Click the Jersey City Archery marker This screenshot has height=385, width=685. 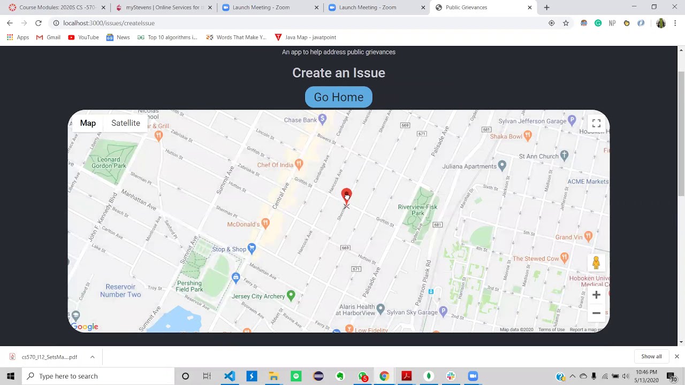[291, 295]
